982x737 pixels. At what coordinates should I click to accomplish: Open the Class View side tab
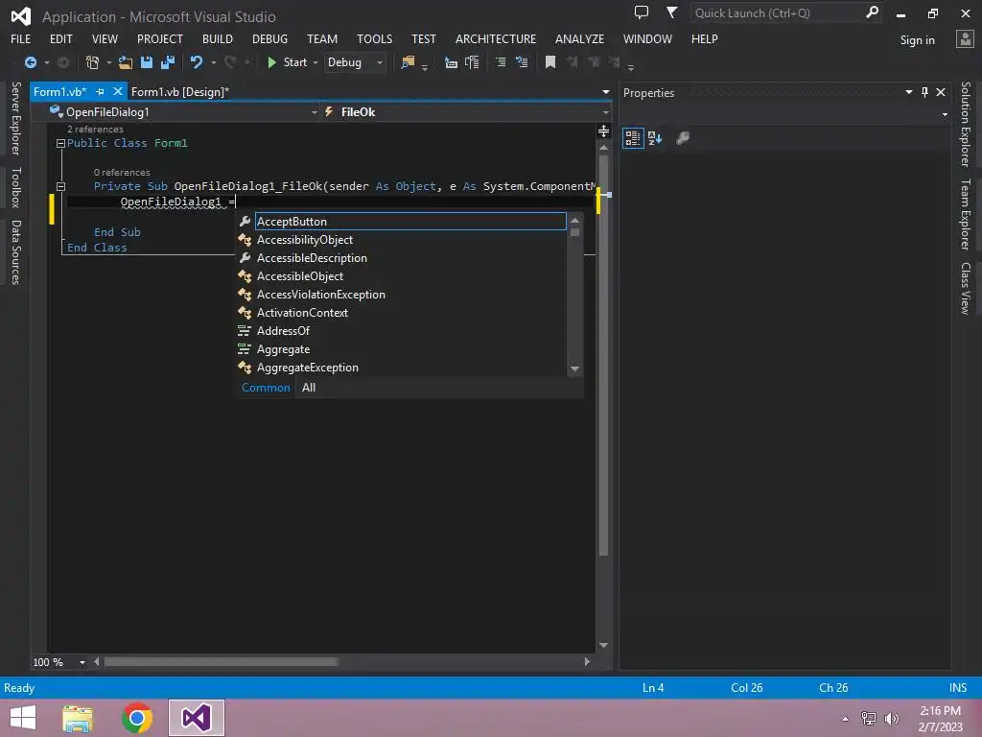click(966, 288)
